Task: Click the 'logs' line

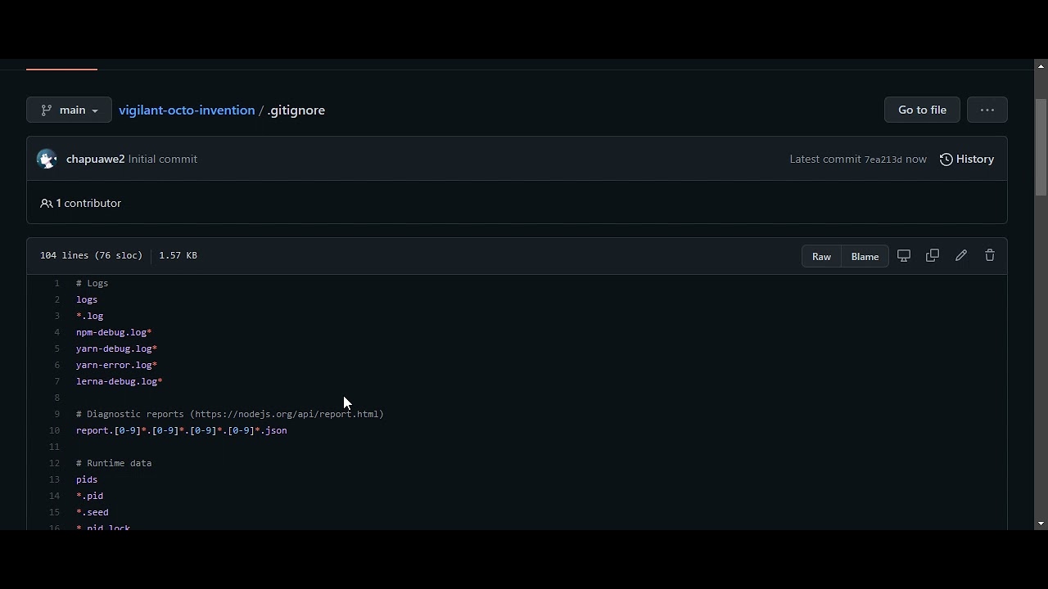Action: (87, 299)
